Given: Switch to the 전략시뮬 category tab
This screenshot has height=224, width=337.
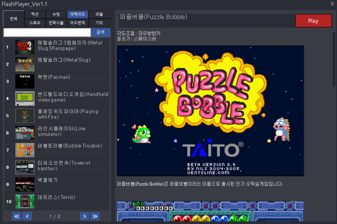Looking at the screenshot, I should [56, 23].
